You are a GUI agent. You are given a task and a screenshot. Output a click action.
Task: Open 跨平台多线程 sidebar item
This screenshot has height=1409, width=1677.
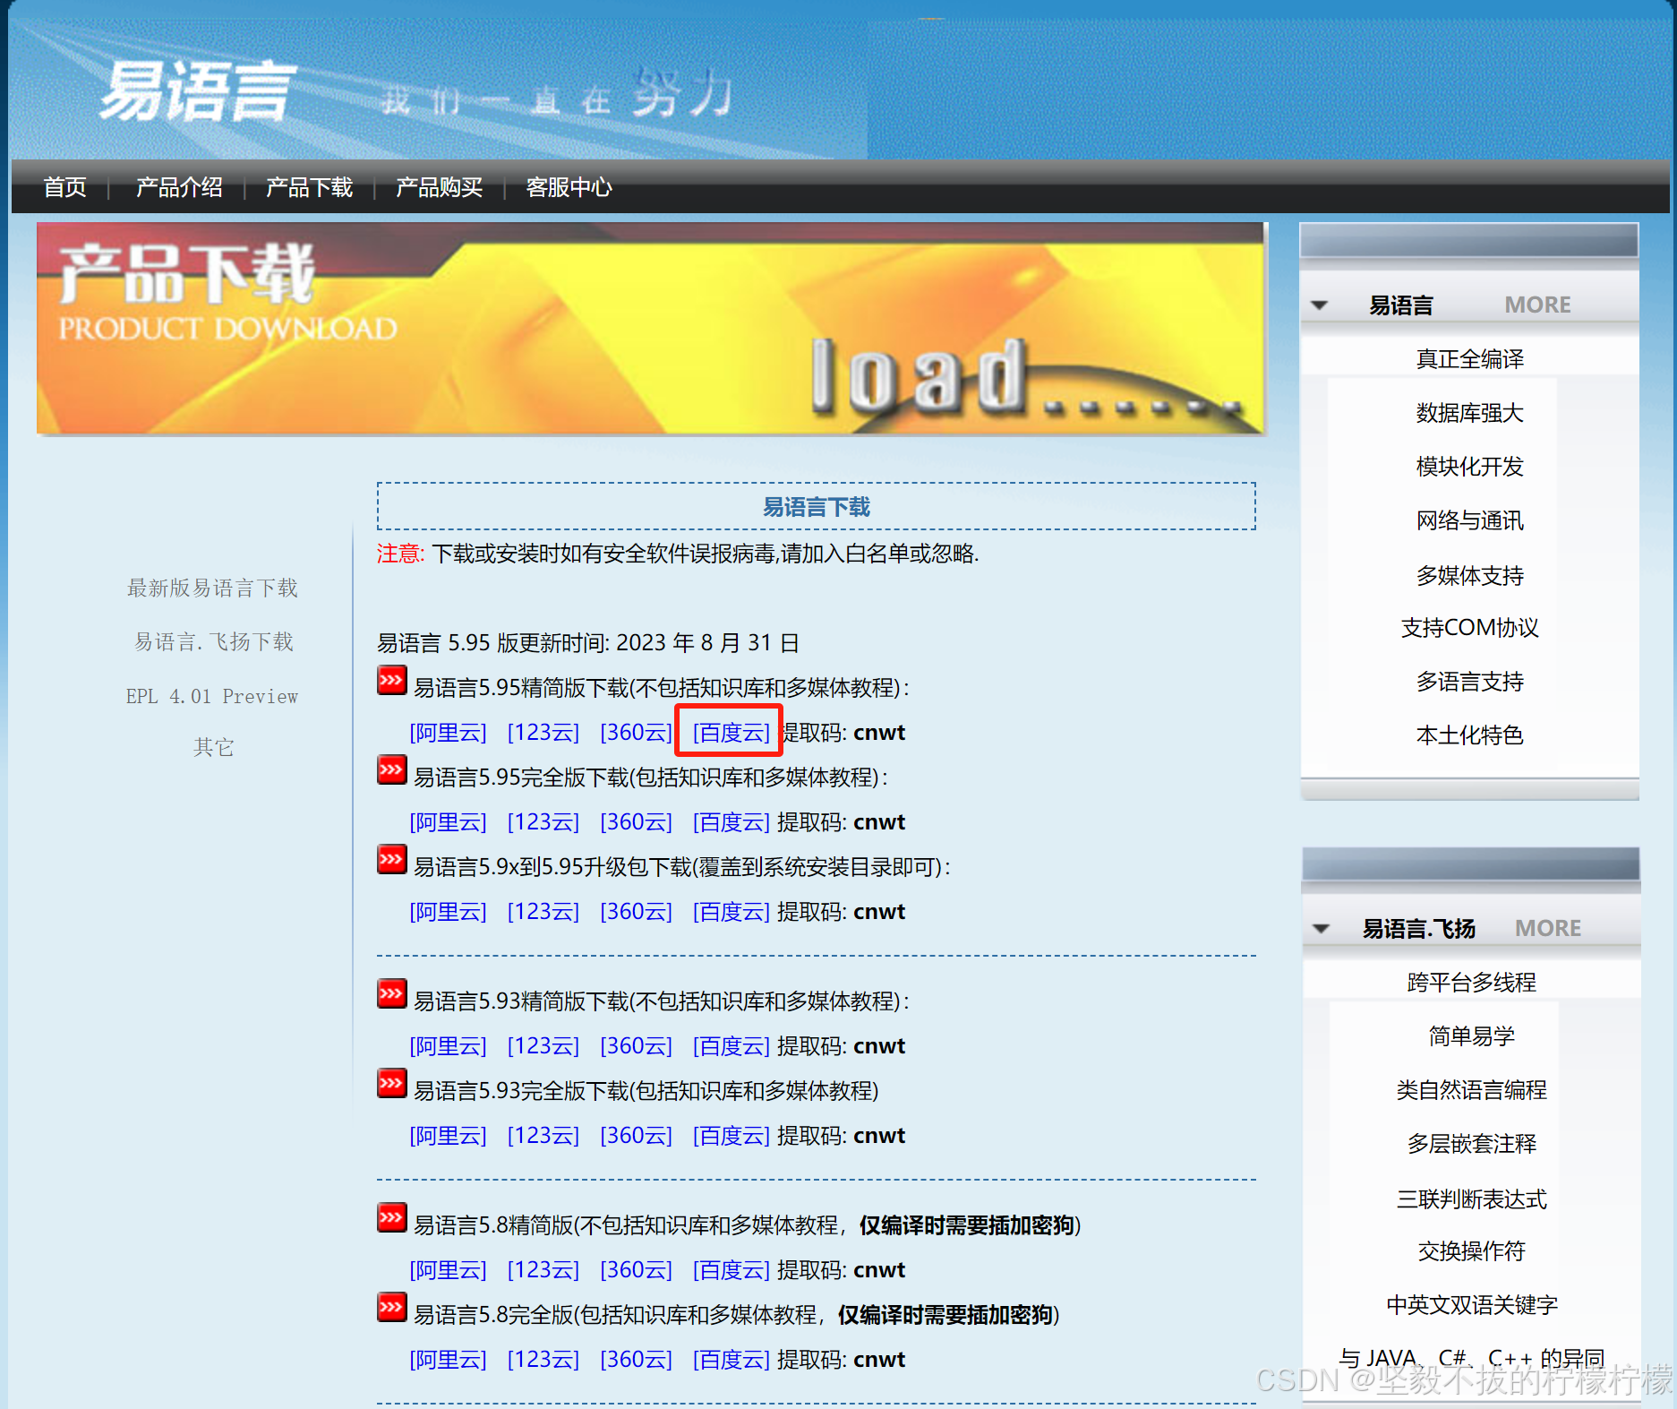(1472, 983)
